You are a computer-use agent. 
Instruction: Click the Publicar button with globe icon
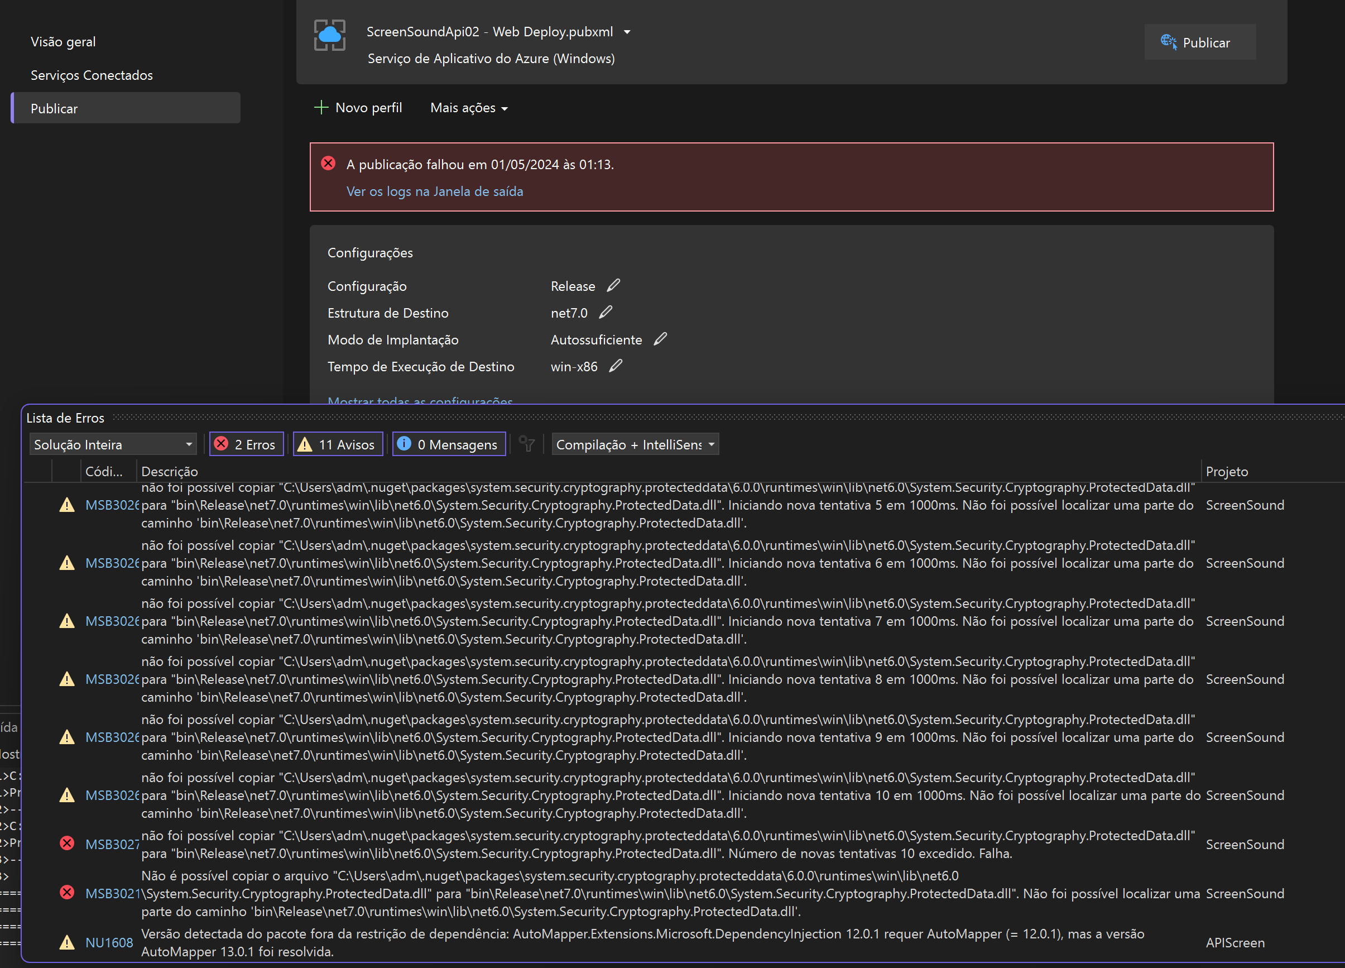pyautogui.click(x=1199, y=42)
